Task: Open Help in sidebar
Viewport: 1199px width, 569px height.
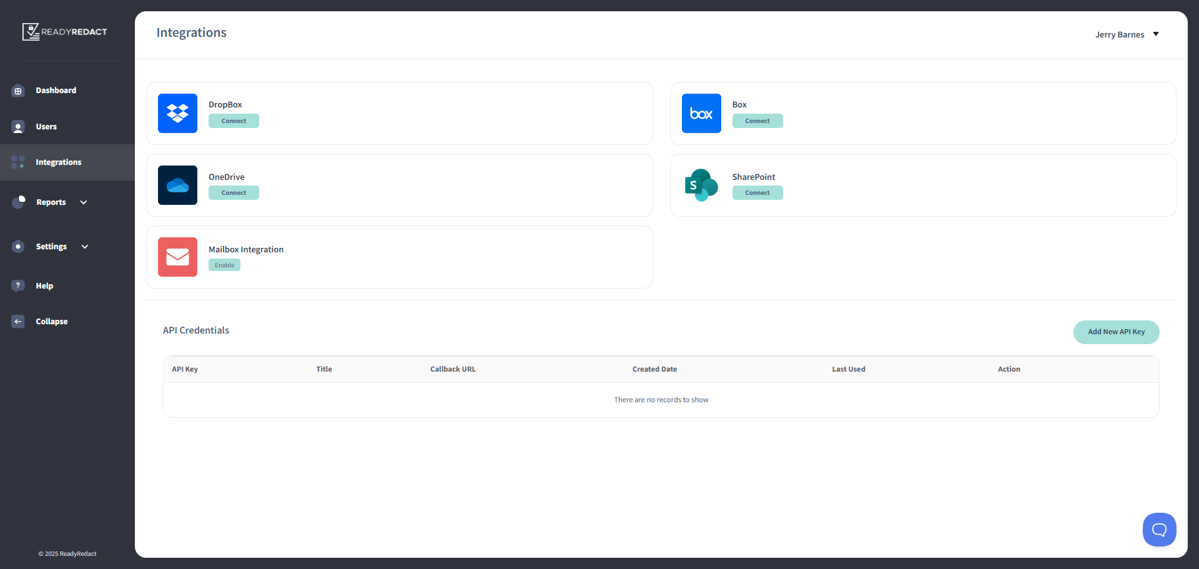Action: 44,286
